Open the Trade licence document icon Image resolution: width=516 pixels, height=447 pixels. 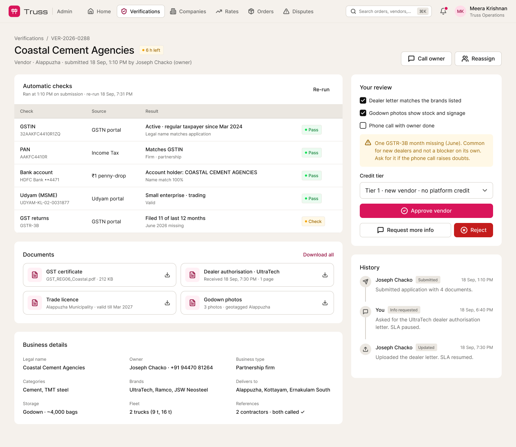[x=35, y=303]
